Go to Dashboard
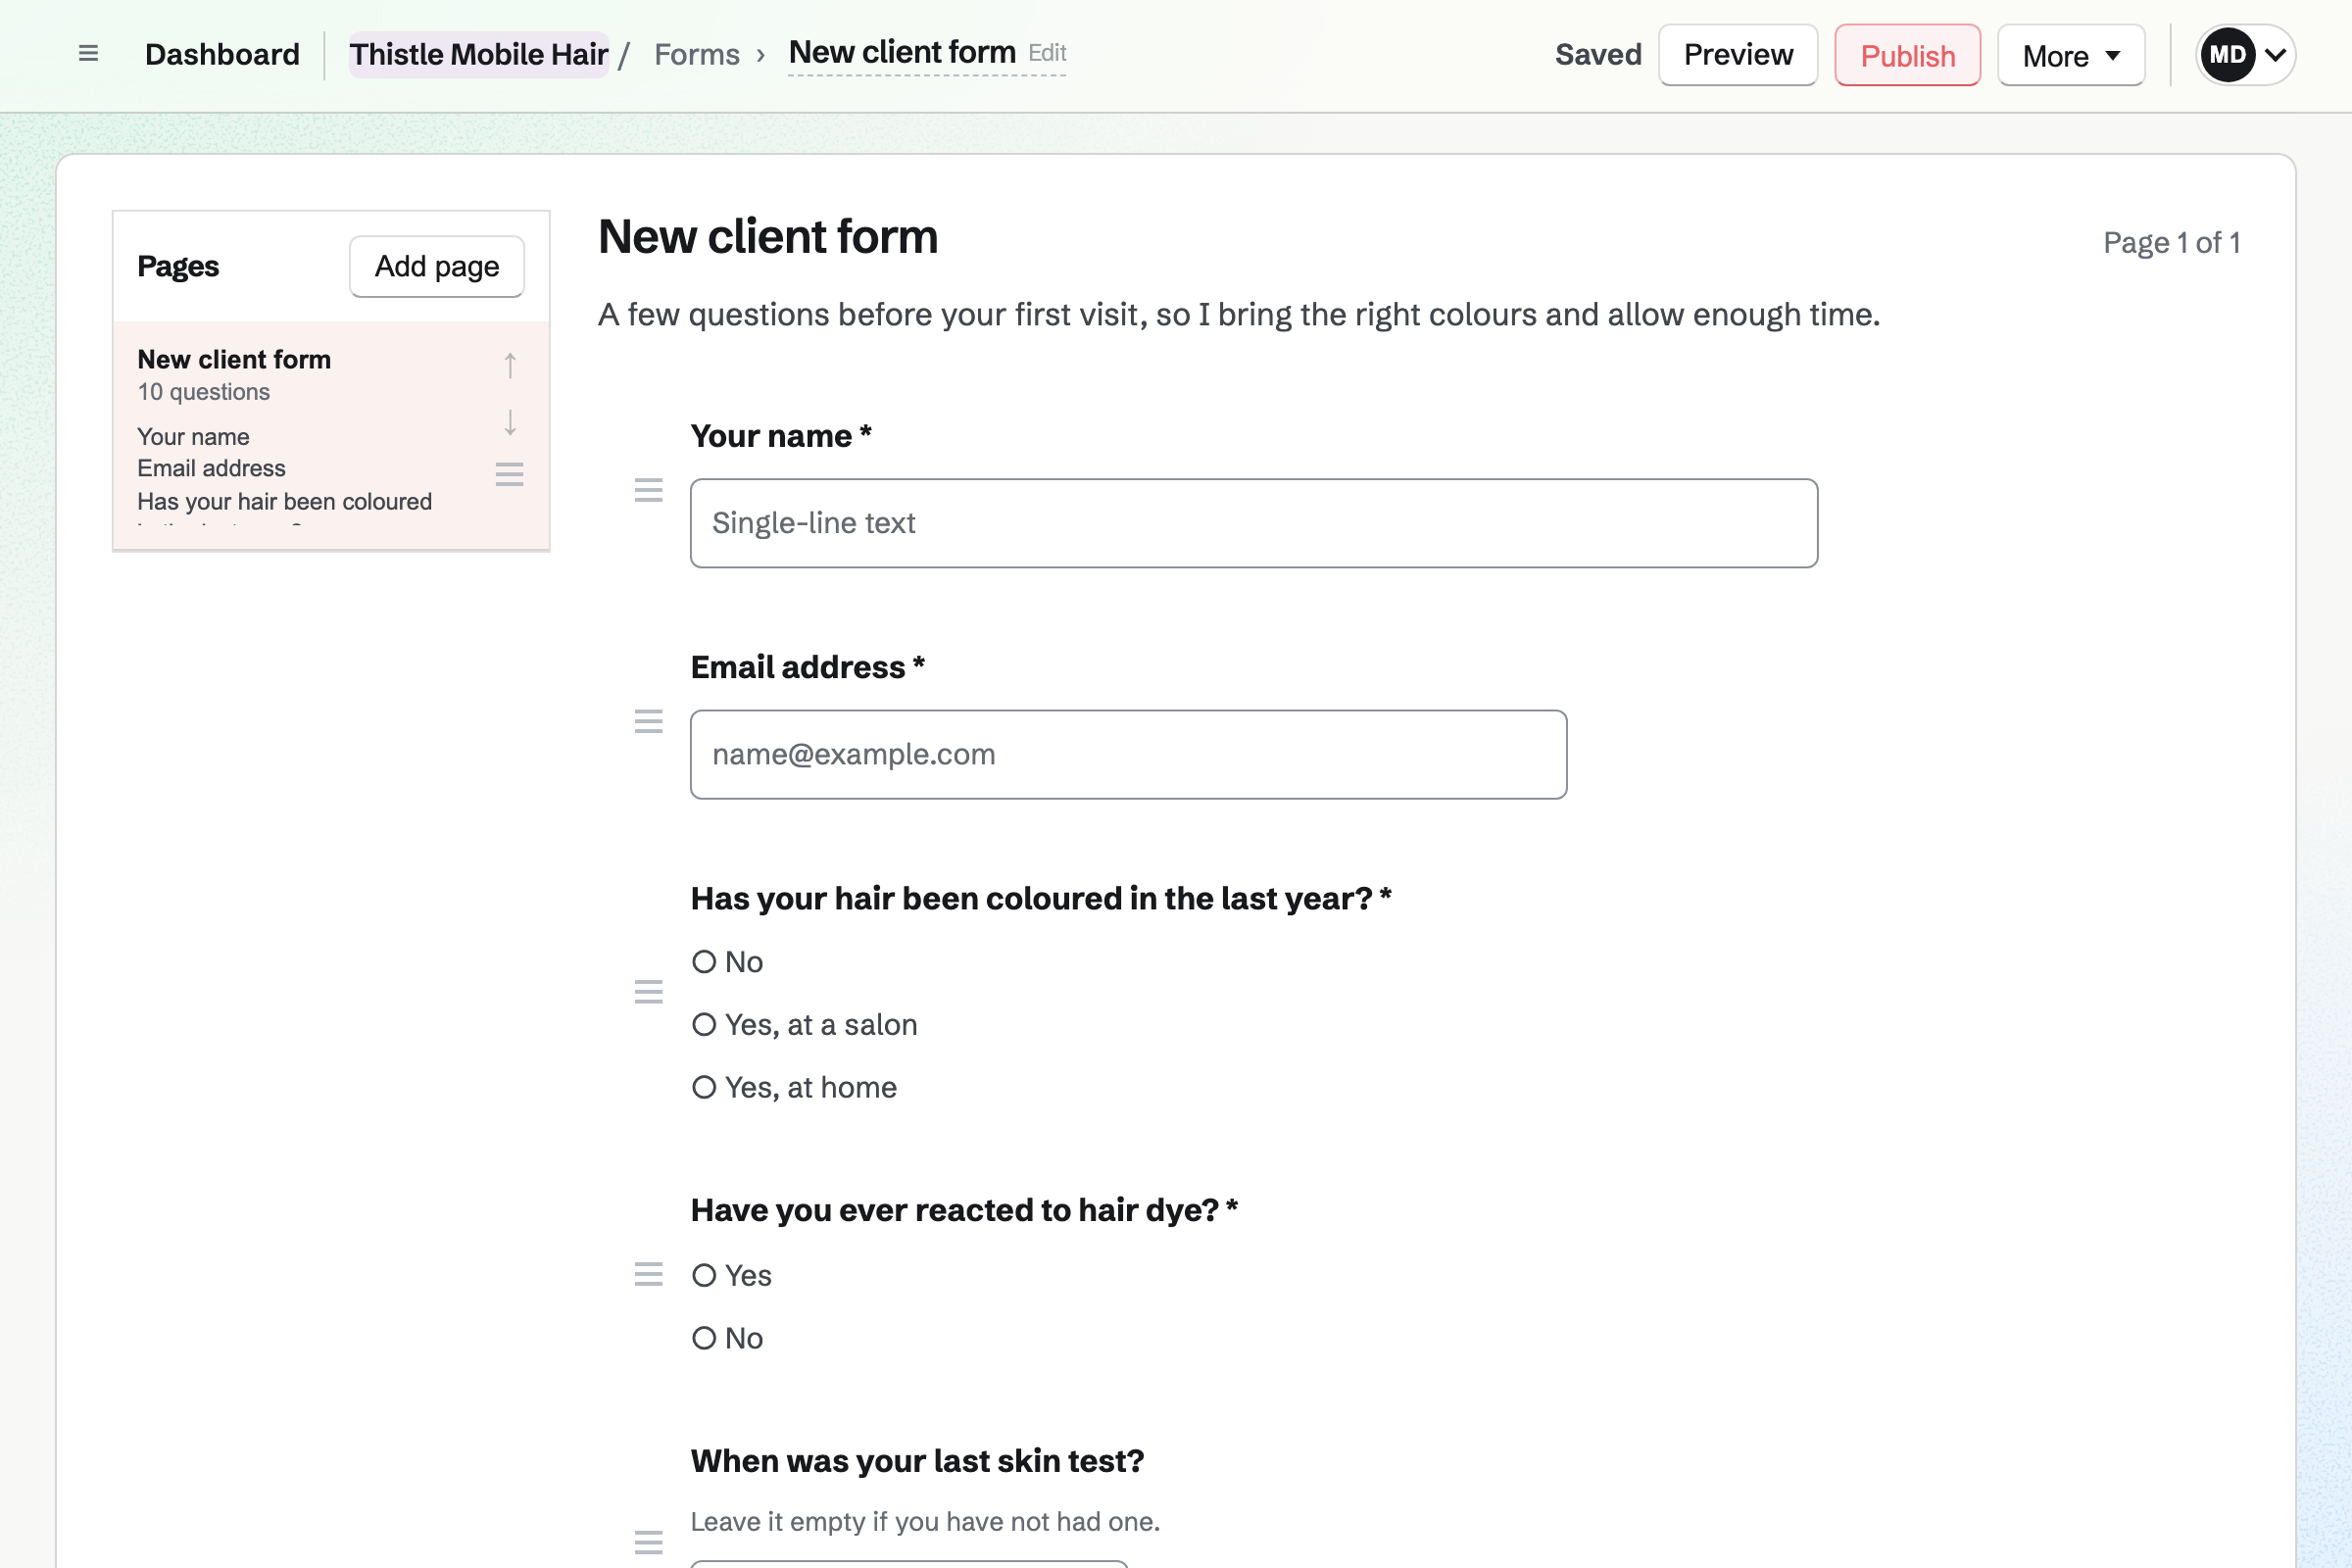The width and height of the screenshot is (2352, 1568). coord(222,55)
